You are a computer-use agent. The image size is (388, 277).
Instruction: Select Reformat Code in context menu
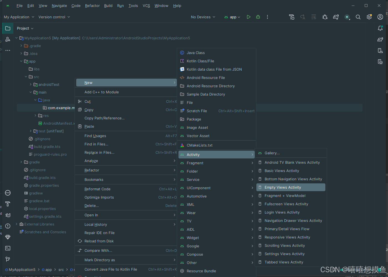tap(126, 189)
